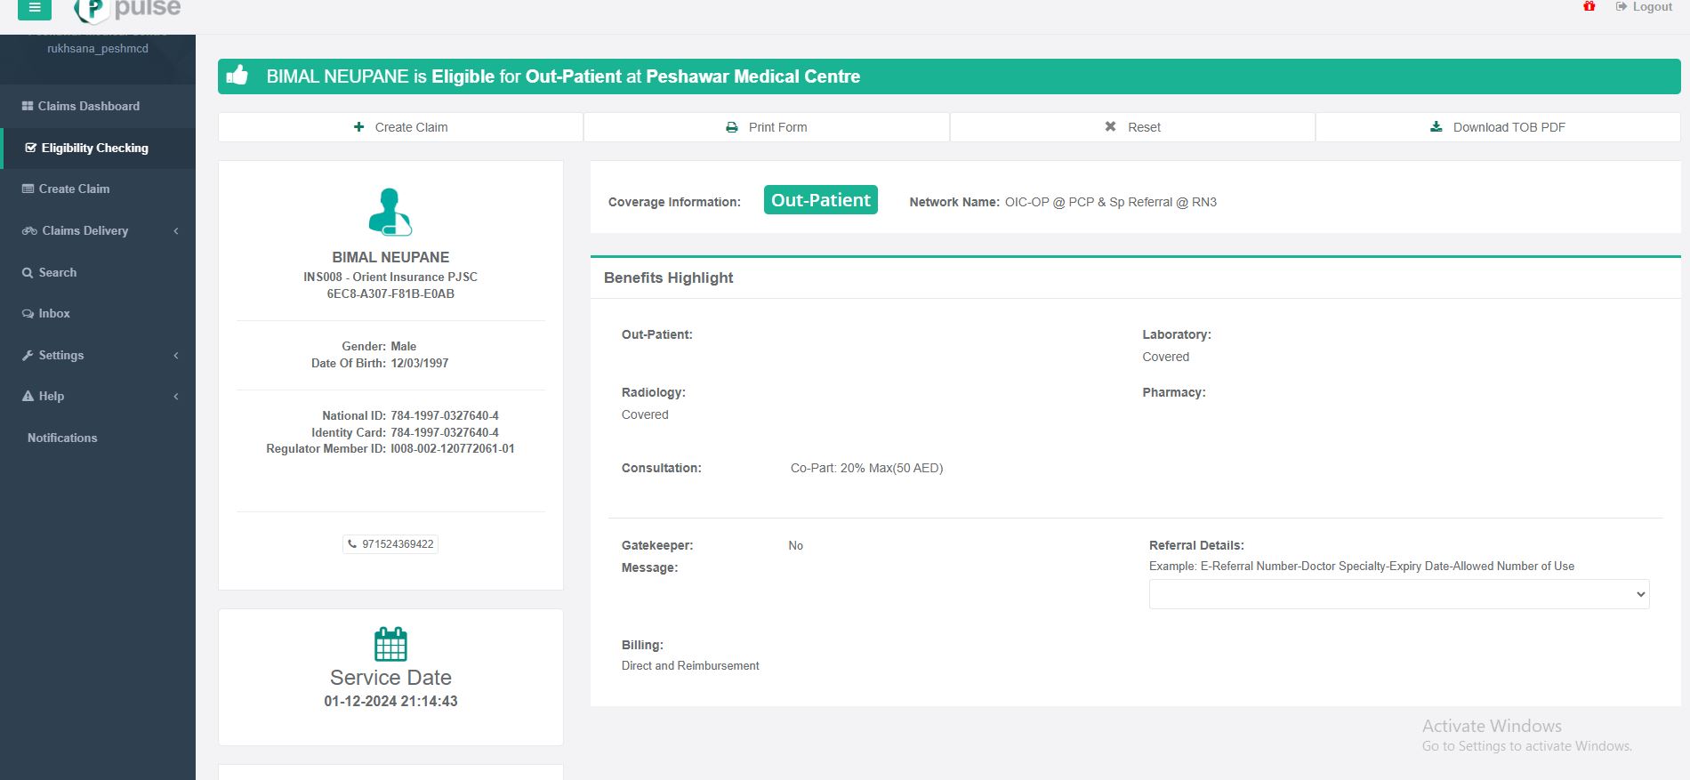
Task: Open Claims Dashboard from sidebar
Action: (88, 106)
